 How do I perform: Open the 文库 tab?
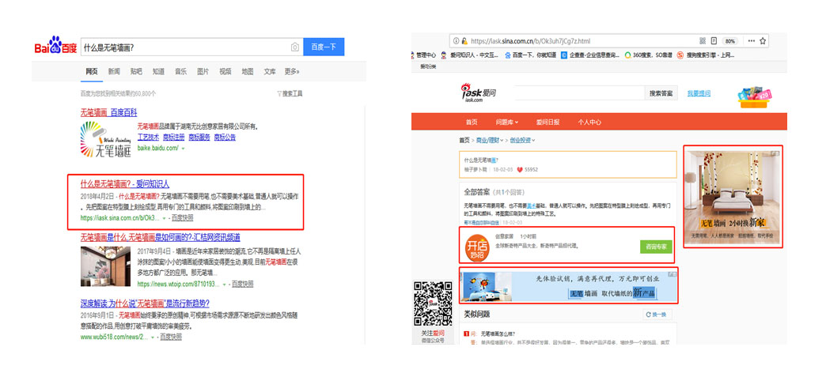click(x=270, y=72)
